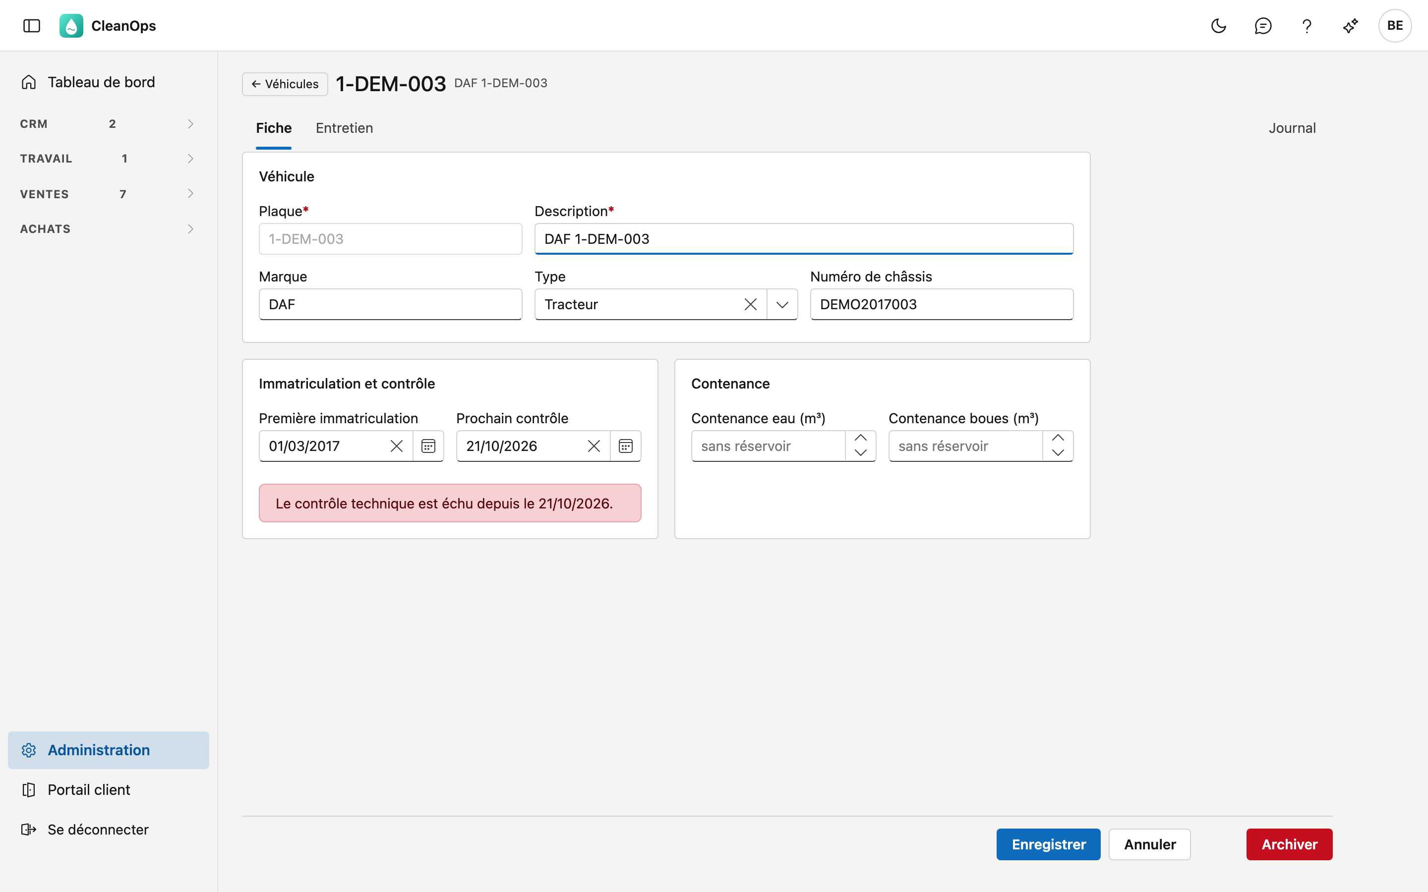Click the Numéro de châssis field

(941, 304)
